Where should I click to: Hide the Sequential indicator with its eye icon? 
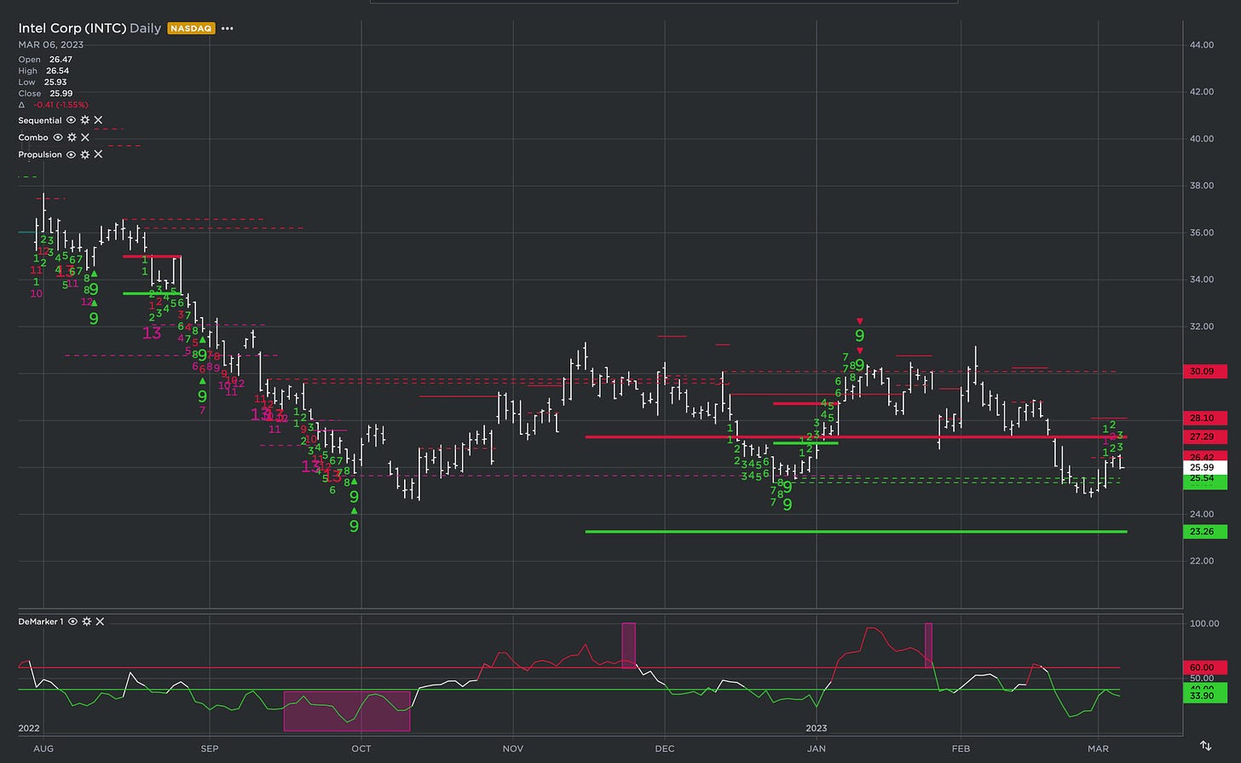click(x=71, y=120)
